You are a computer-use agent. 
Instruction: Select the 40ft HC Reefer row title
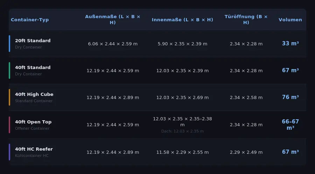click(x=34, y=149)
